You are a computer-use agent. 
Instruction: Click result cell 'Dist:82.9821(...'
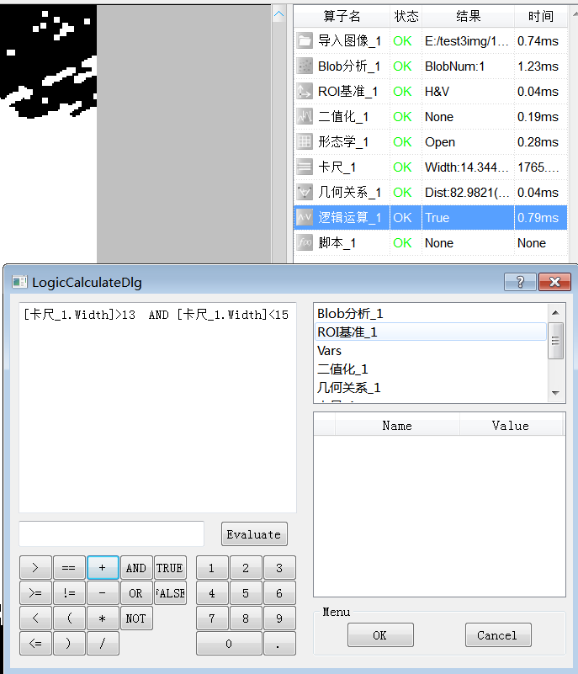(468, 192)
